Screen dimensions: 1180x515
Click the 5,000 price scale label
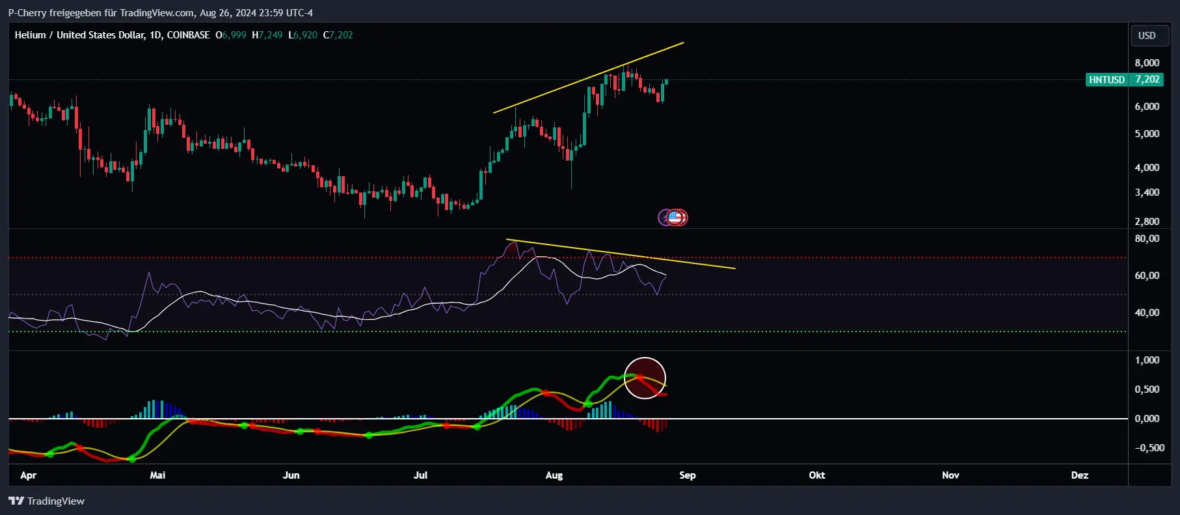[1147, 134]
